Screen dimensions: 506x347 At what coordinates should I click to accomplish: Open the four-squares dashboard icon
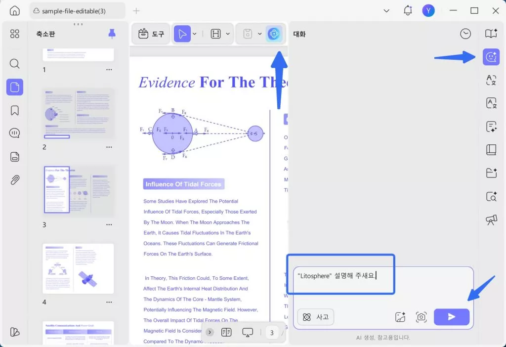[14, 34]
